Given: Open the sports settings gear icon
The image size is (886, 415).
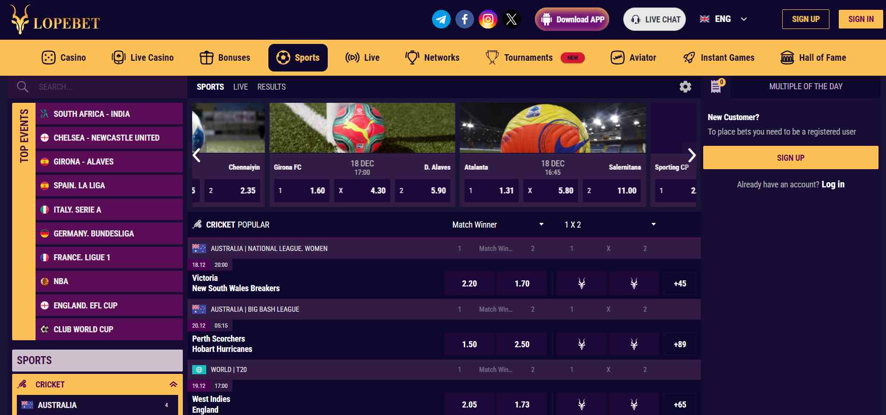Looking at the screenshot, I should 685,86.
